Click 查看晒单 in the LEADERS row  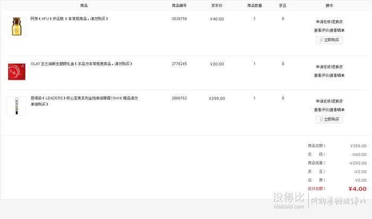click(337, 110)
